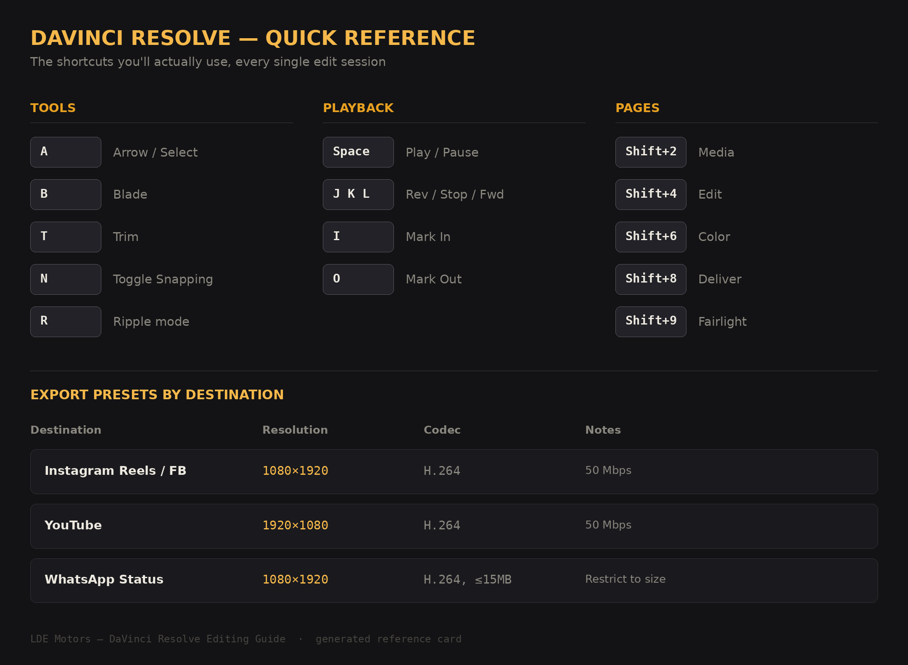Click the 'Restrict to size' note
Viewport: 908px width, 665px height.
[626, 579]
